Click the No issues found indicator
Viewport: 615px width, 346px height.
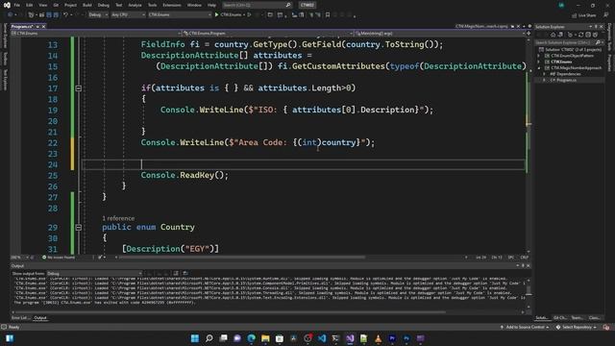tap(59, 258)
